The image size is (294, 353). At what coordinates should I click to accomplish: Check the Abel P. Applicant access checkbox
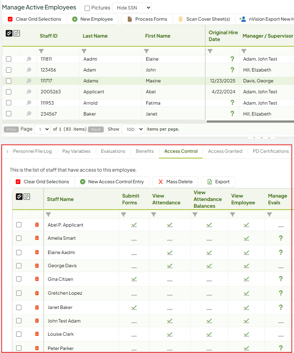tap(19, 225)
